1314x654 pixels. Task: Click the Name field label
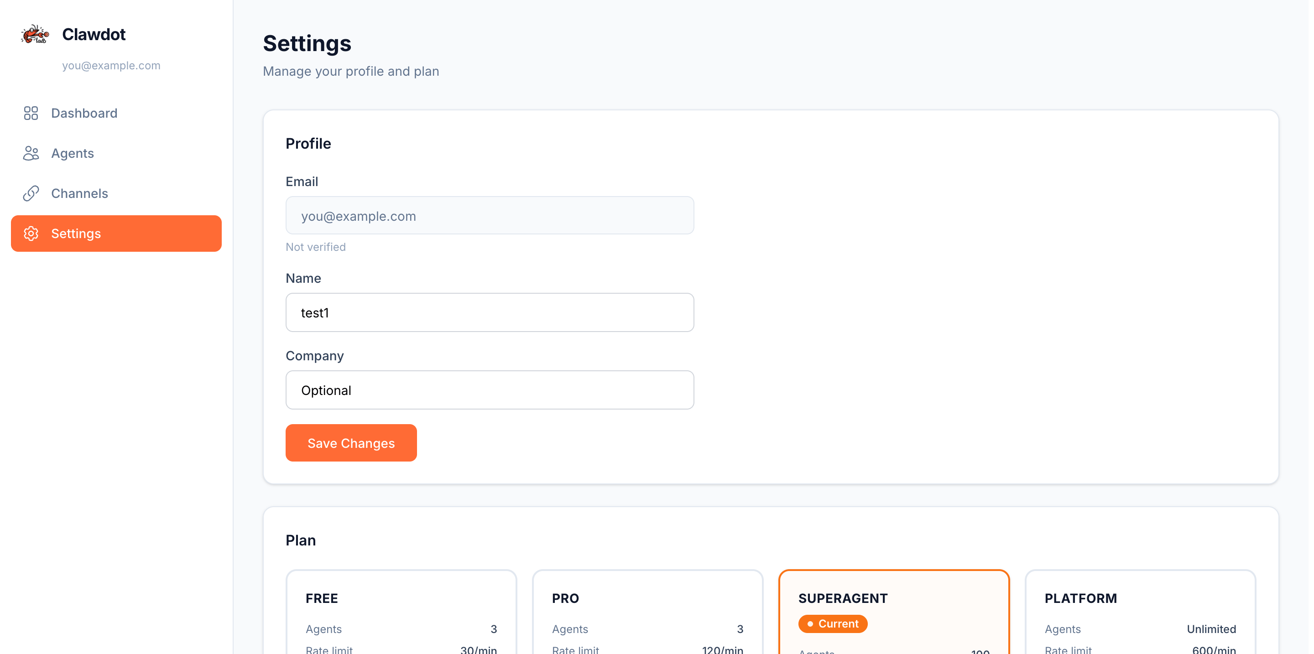click(303, 278)
